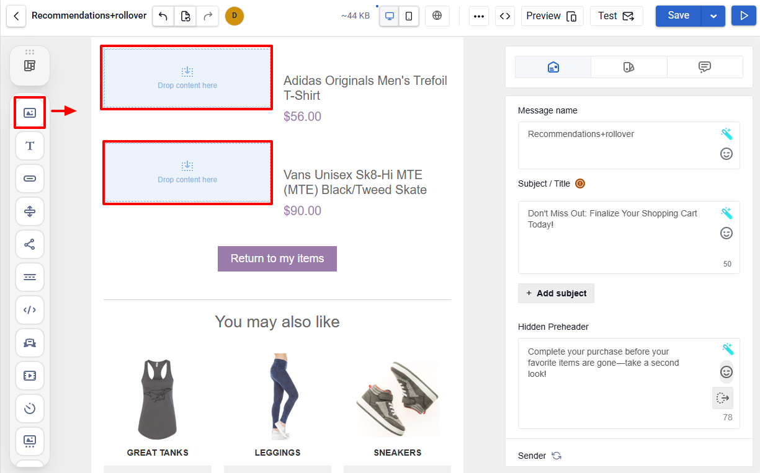
Task: Grab the block panel drag handle
Action: click(x=30, y=52)
